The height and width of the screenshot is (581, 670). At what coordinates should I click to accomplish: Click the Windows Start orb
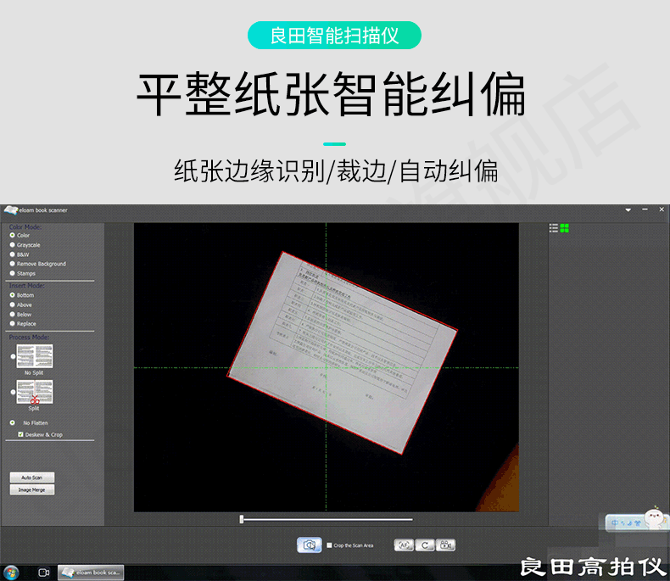(11, 573)
